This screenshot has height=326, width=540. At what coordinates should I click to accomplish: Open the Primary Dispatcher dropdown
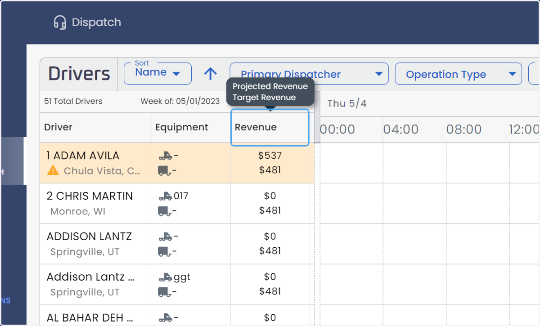click(x=309, y=74)
